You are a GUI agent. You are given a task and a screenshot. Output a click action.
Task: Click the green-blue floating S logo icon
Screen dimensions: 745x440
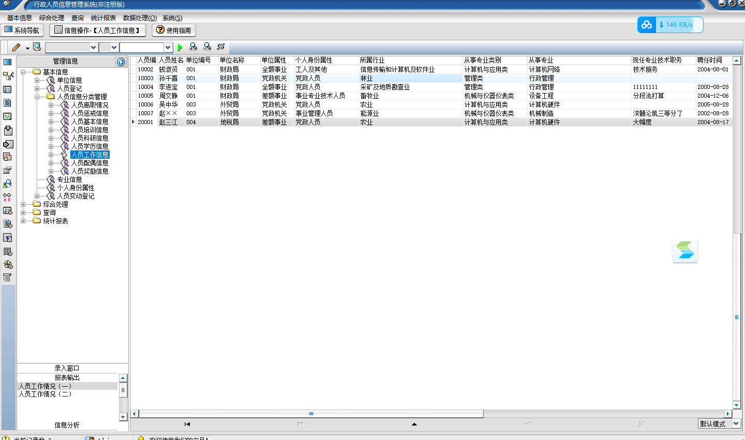(685, 250)
